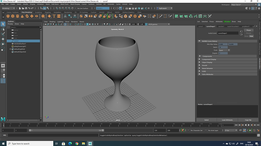
Task: Switch to the revolve1 attribute tab
Action: coord(221,26)
